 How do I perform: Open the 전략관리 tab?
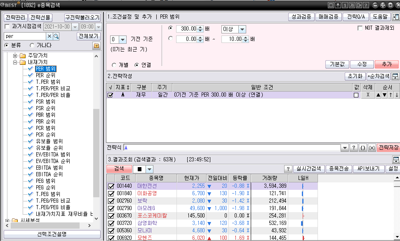click(x=16, y=18)
